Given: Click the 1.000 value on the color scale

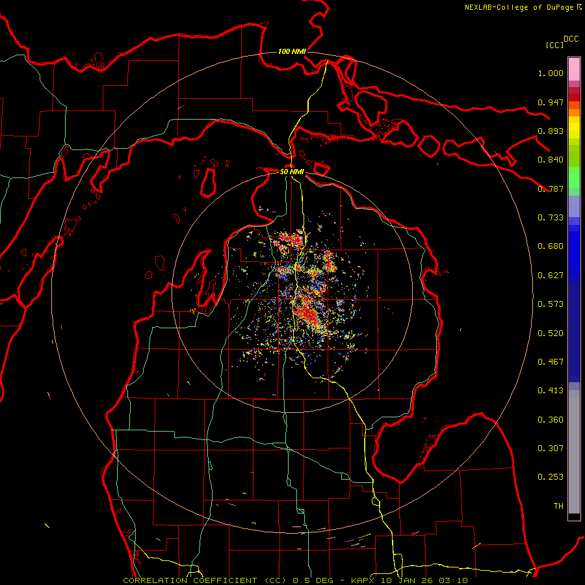Looking at the screenshot, I should click(x=551, y=73).
